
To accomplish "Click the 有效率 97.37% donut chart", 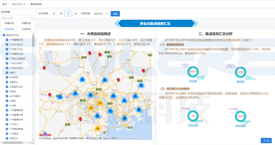I will click(x=193, y=72).
